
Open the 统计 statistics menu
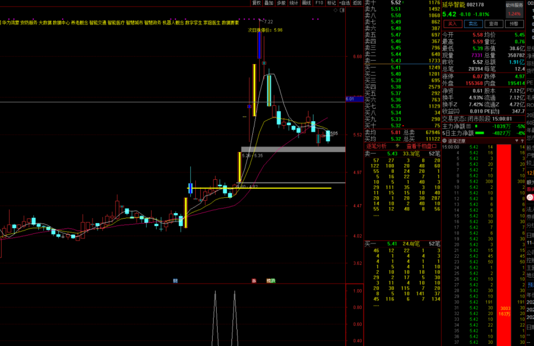pos(294,3)
